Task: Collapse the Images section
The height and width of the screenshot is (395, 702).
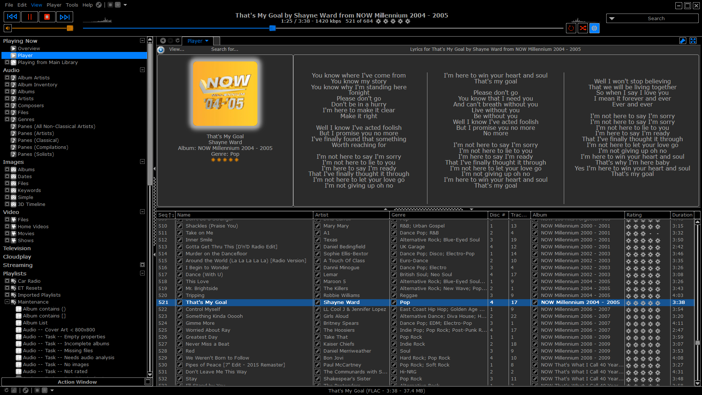Action: [142, 162]
